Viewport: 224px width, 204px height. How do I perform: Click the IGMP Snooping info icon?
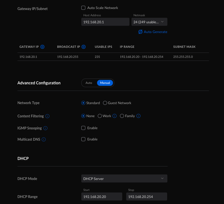45,128
